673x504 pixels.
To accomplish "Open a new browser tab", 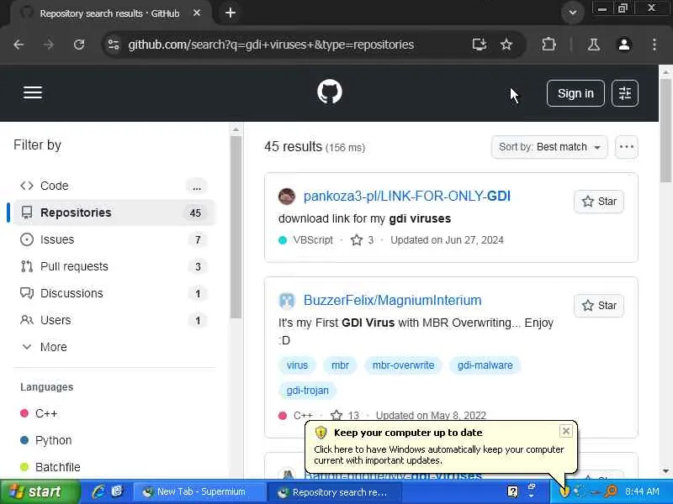I will (x=231, y=13).
